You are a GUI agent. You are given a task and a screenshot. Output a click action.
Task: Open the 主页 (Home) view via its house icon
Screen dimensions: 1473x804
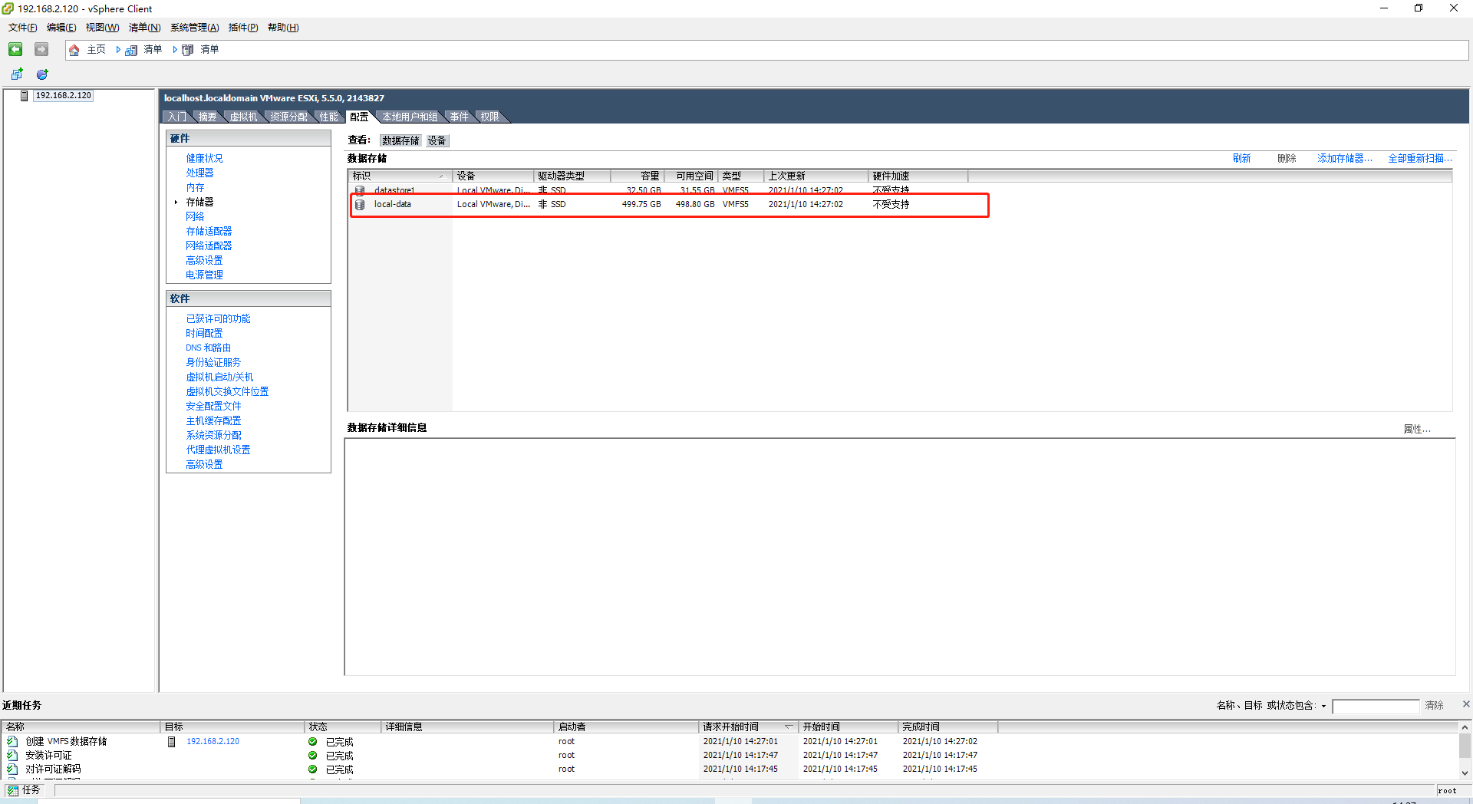74,49
